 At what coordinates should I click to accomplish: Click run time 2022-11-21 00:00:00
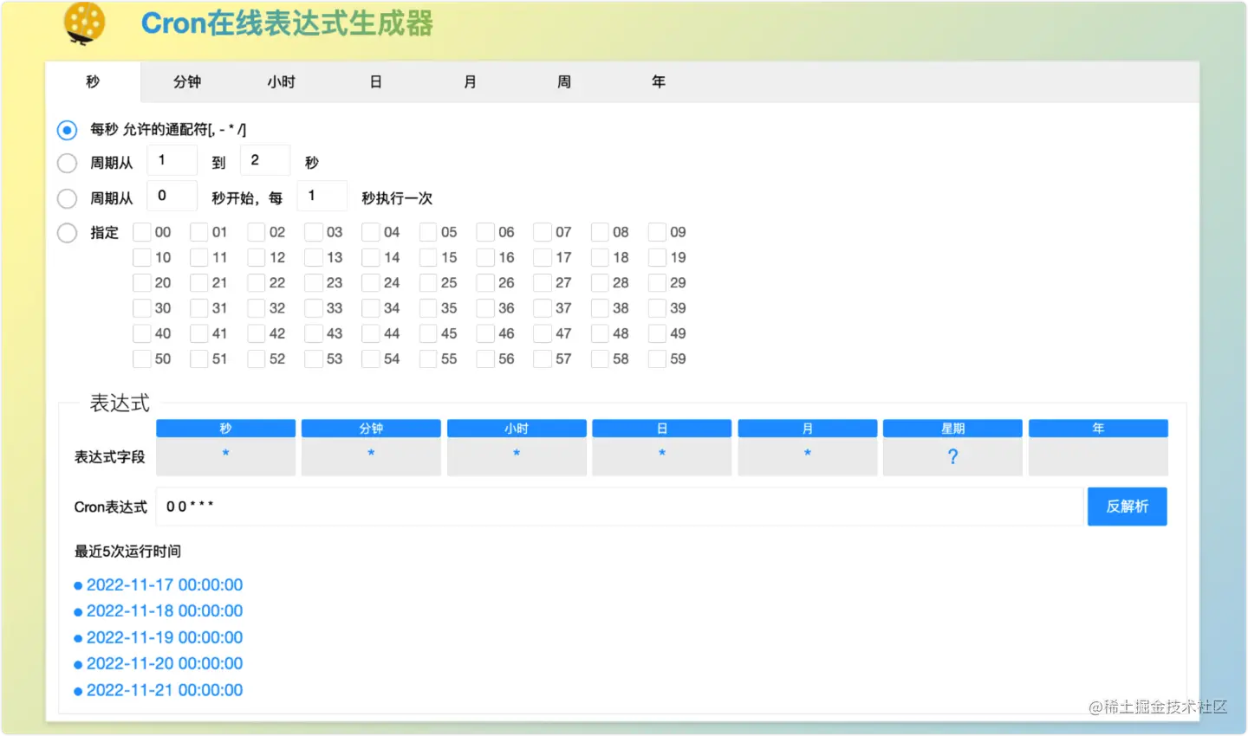pyautogui.click(x=165, y=691)
